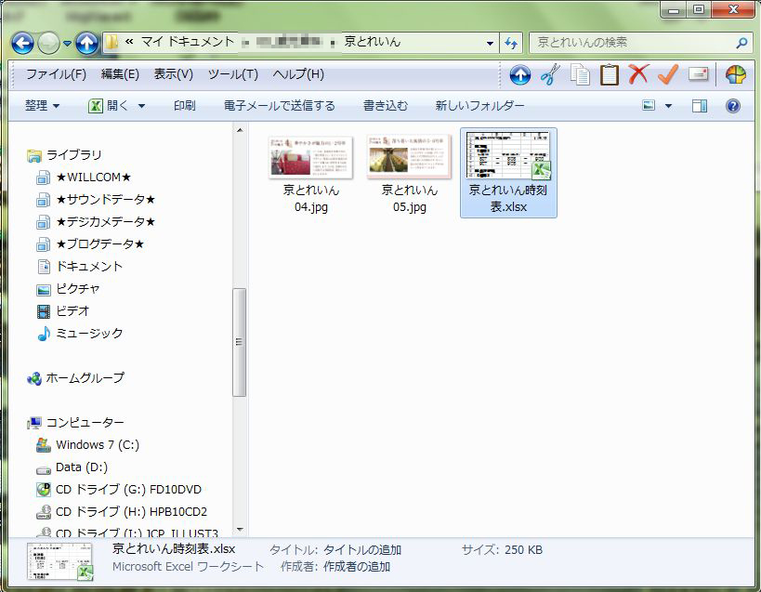Open the ツール(T) menu
761x592 pixels.
click(232, 74)
